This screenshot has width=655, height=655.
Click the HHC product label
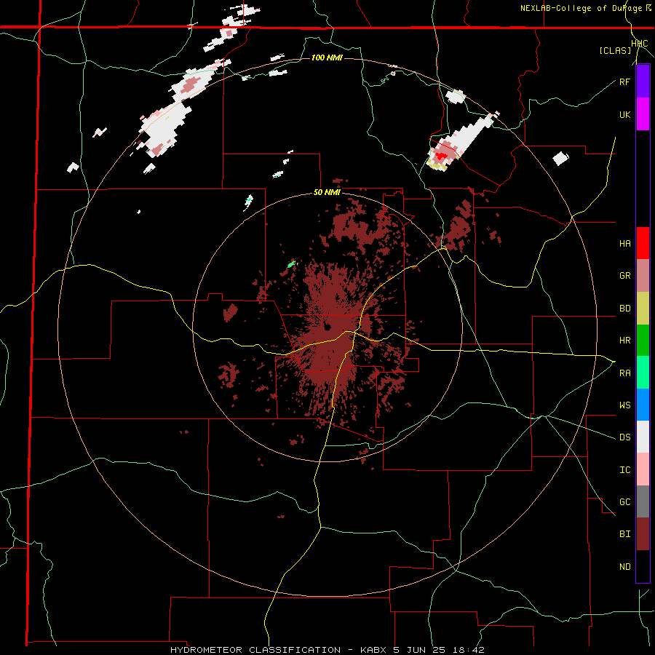pos(640,44)
